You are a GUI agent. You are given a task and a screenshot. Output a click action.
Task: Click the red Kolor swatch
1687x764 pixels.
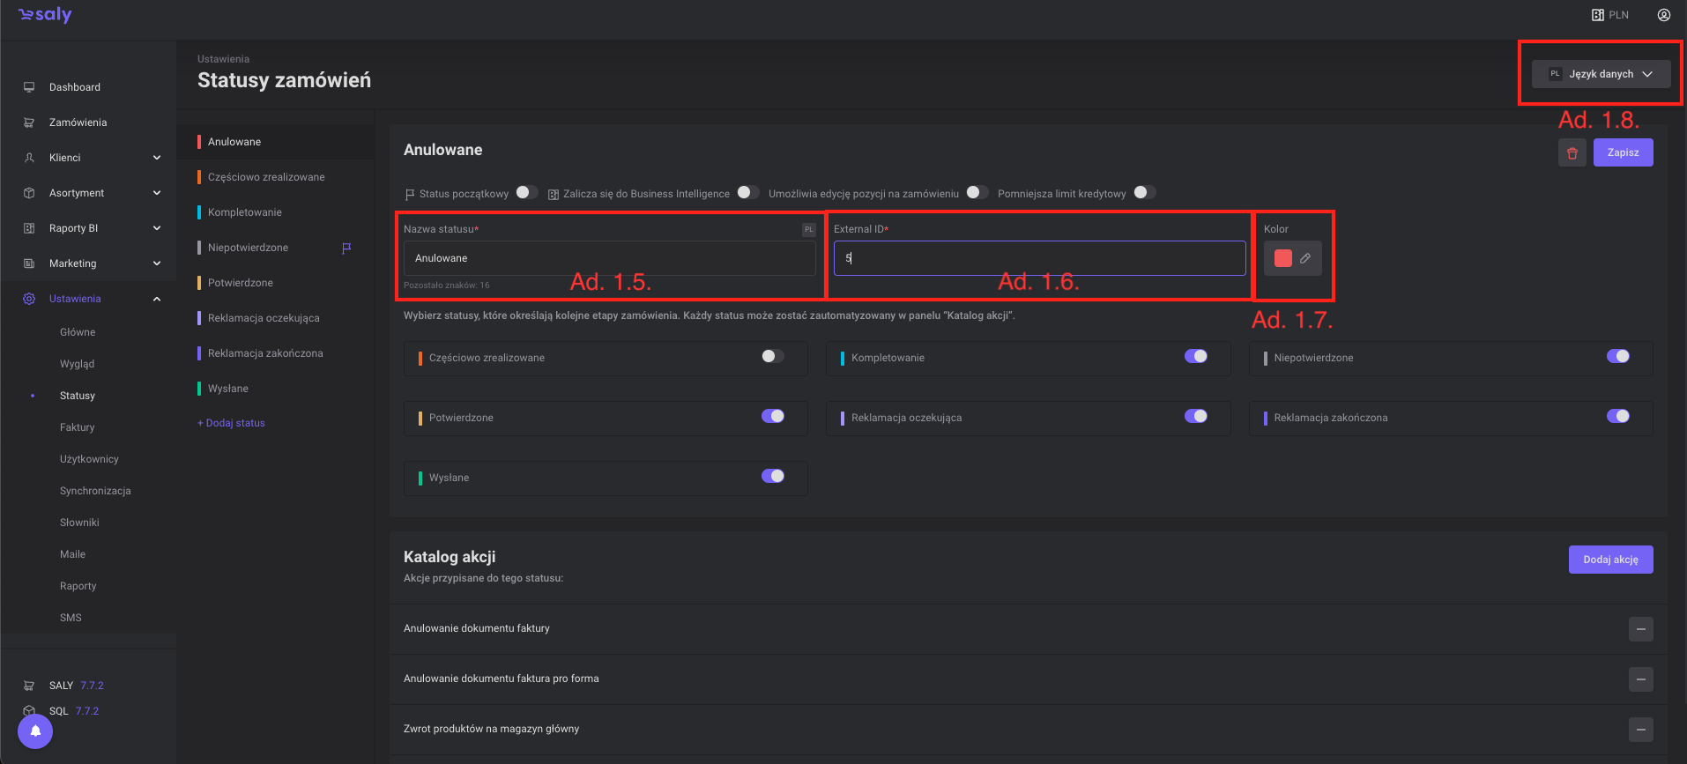[1282, 258]
